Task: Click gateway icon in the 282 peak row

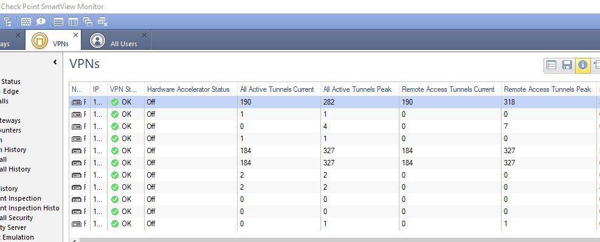Action: click(77, 102)
